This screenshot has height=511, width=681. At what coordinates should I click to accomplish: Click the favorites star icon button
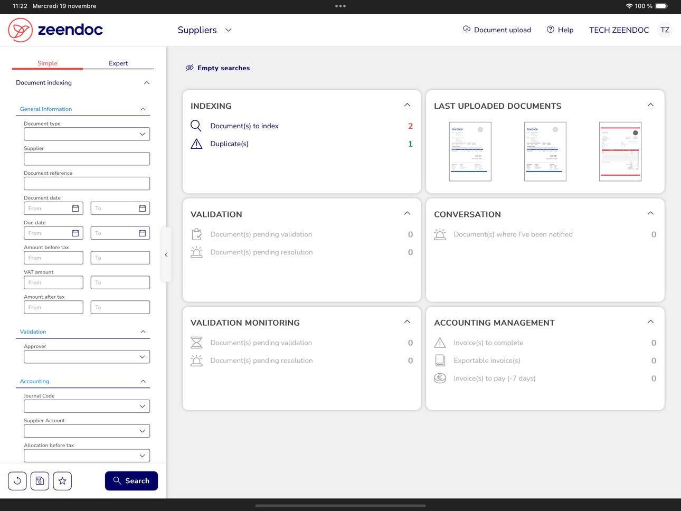point(62,481)
